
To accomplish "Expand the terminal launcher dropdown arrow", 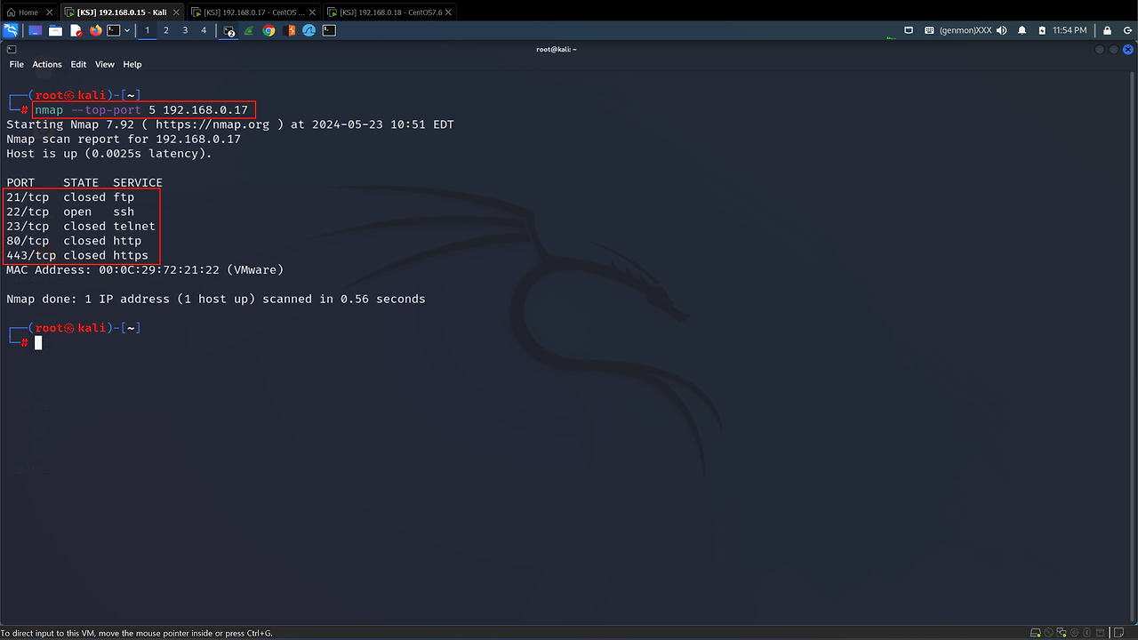I will pyautogui.click(x=127, y=30).
